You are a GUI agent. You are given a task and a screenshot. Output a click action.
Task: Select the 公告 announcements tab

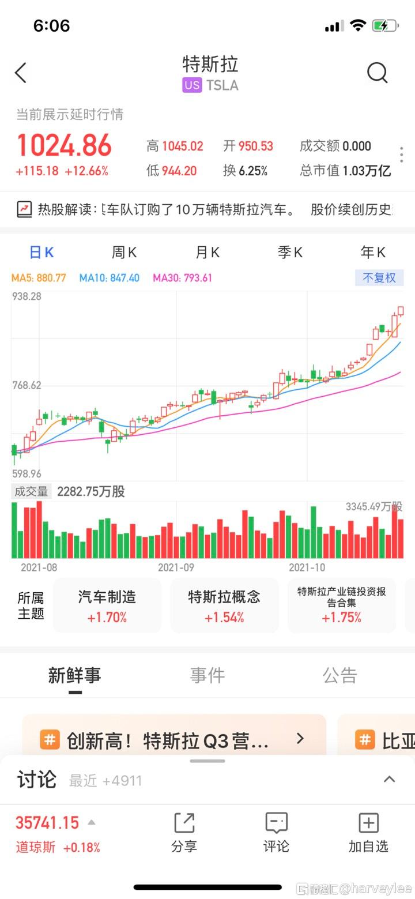[340, 675]
